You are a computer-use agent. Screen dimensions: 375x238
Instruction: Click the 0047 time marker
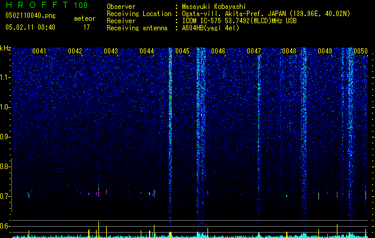click(254, 51)
